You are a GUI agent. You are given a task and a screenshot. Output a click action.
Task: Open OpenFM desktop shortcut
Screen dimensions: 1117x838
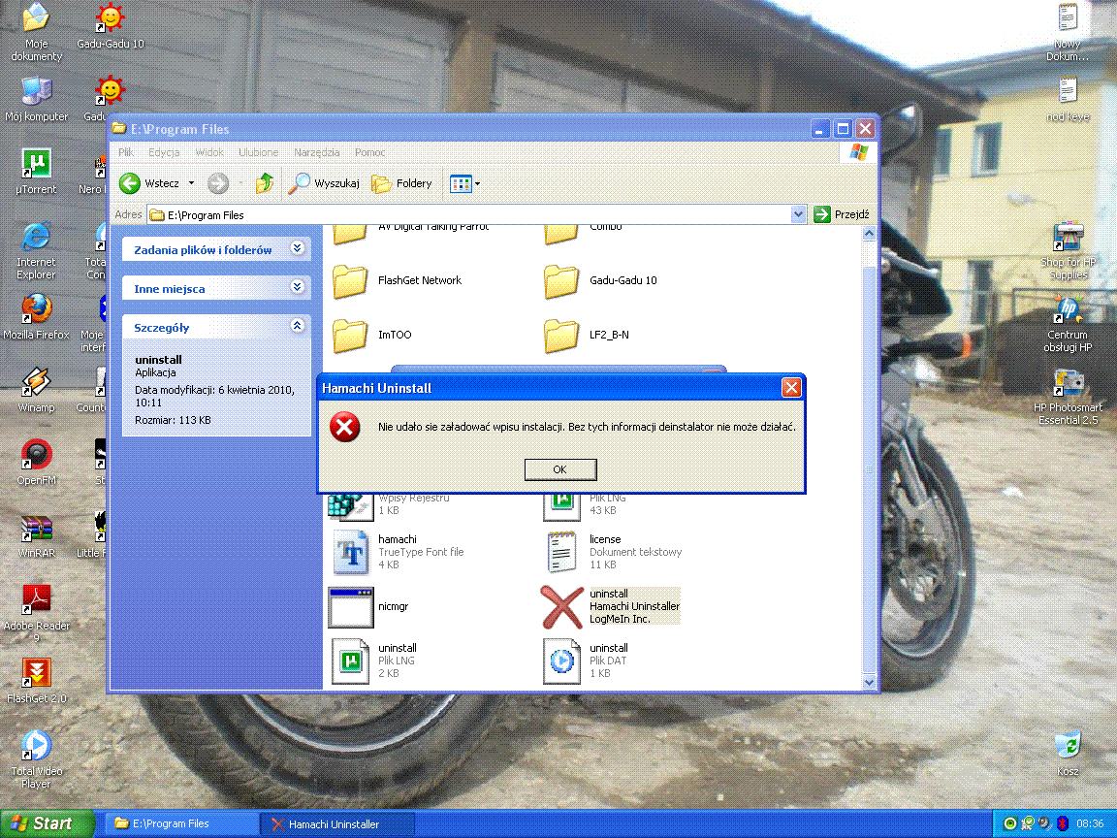click(x=36, y=463)
